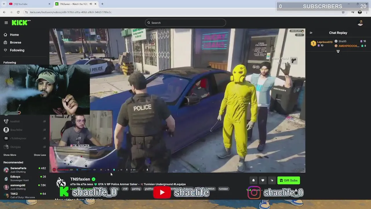This screenshot has height=209, width=371.
Task: Open Following in the sidebar
Action: click(x=17, y=50)
